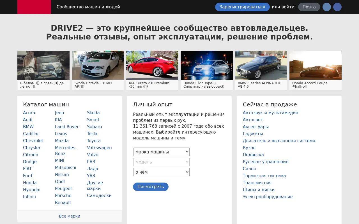Open the Трансмиссия sale category

tap(257, 183)
